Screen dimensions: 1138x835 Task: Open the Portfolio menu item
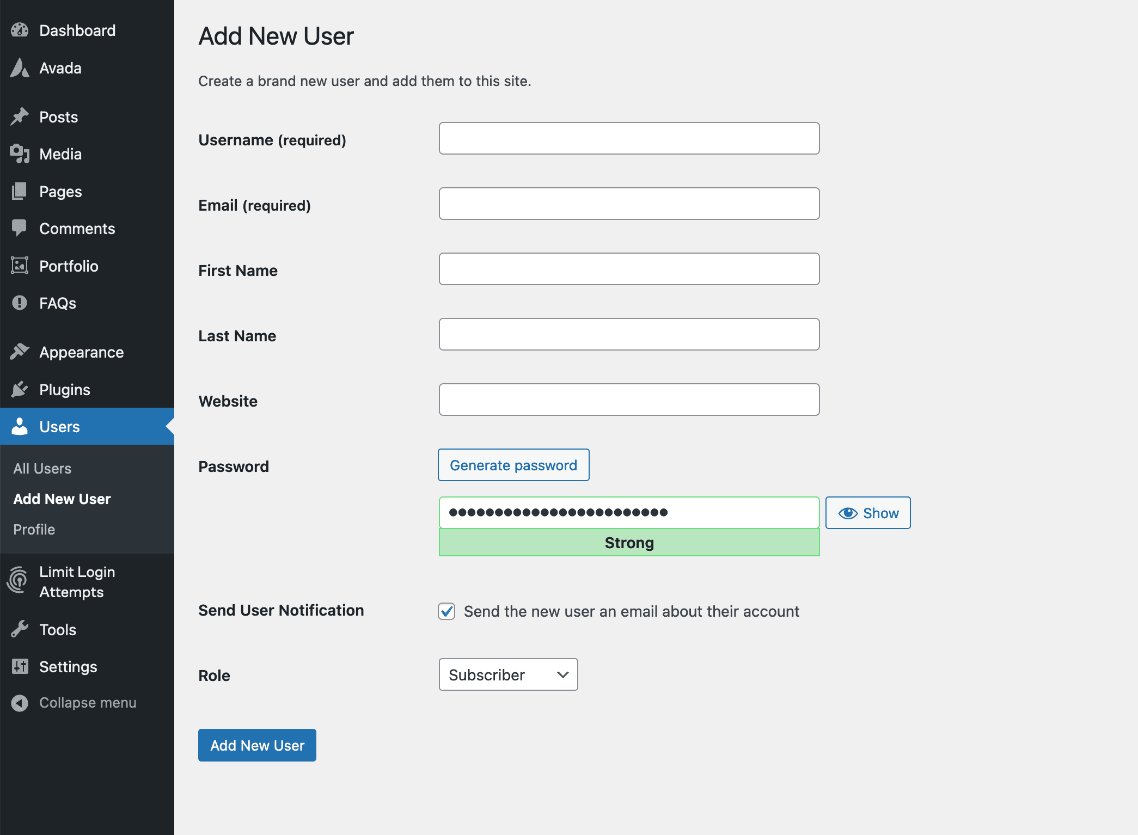point(87,266)
